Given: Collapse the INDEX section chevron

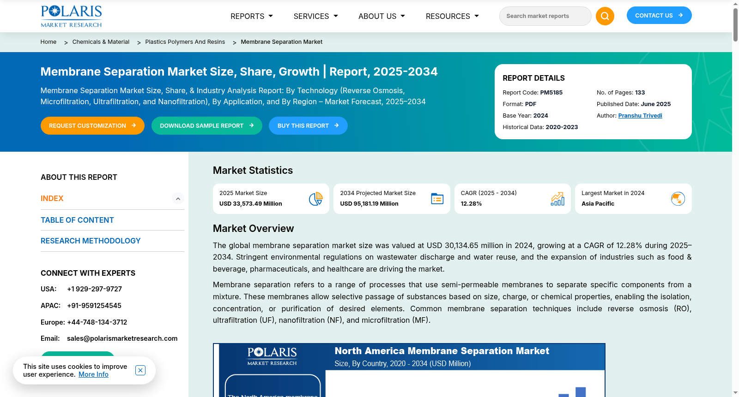Looking at the screenshot, I should [x=178, y=198].
